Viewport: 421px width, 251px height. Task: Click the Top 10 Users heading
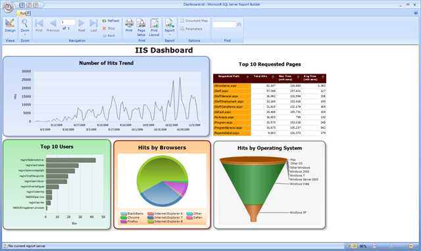(57, 147)
